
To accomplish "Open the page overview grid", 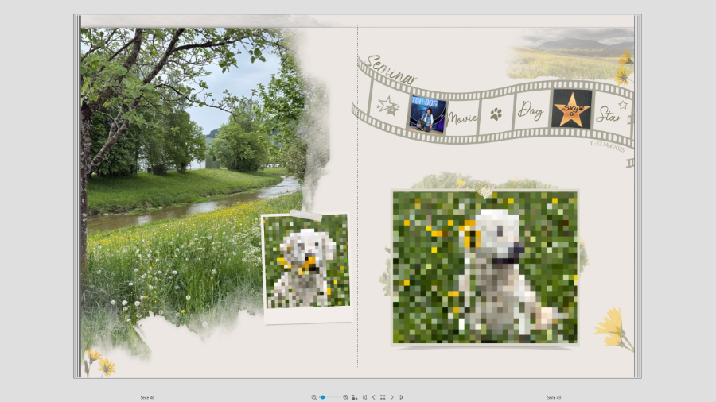I will pyautogui.click(x=383, y=396).
